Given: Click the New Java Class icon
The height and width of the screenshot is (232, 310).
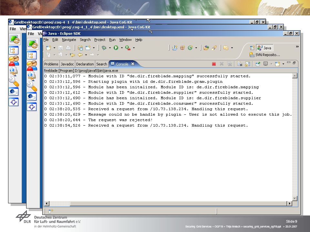Looking at the screenshot, I should point(190,48).
